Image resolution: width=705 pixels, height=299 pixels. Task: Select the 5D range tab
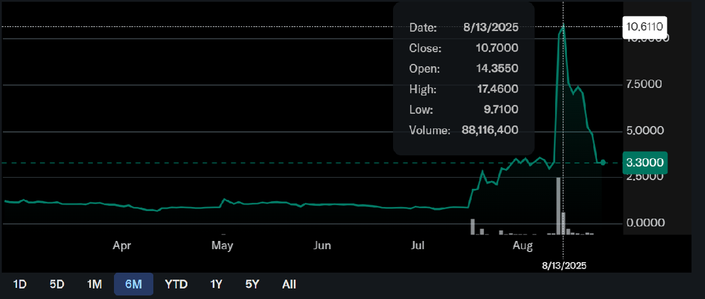pos(57,284)
